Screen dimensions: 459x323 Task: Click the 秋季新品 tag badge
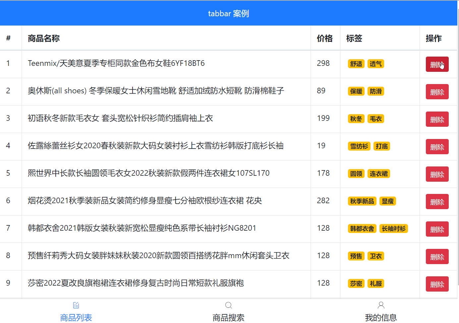click(x=362, y=201)
